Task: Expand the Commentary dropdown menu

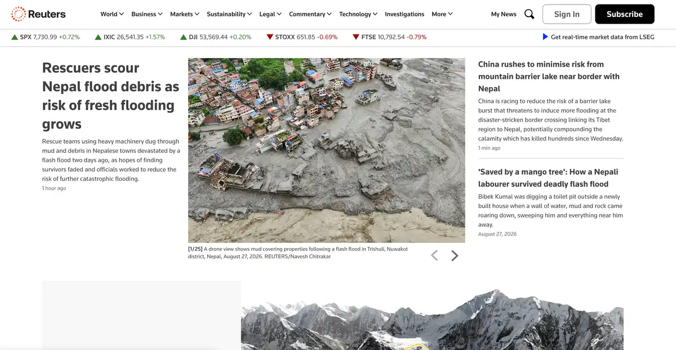Action: tap(310, 14)
